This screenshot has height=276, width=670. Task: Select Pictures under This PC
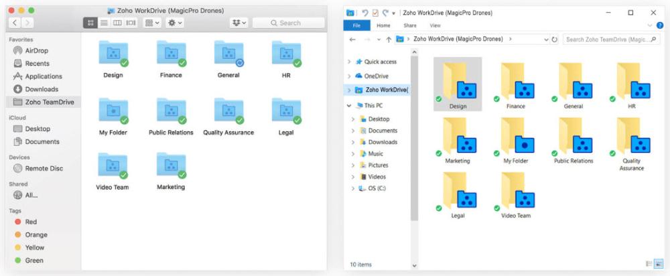click(x=374, y=165)
